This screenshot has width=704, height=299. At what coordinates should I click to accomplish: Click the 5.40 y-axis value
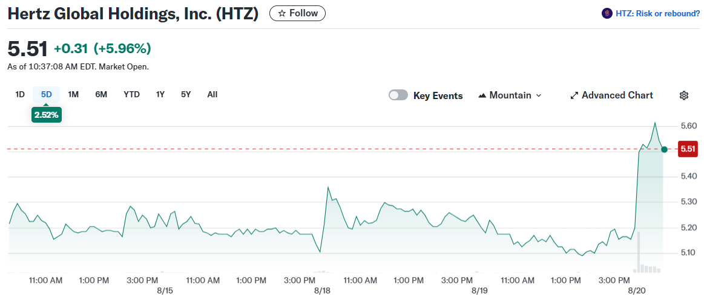pos(688,176)
